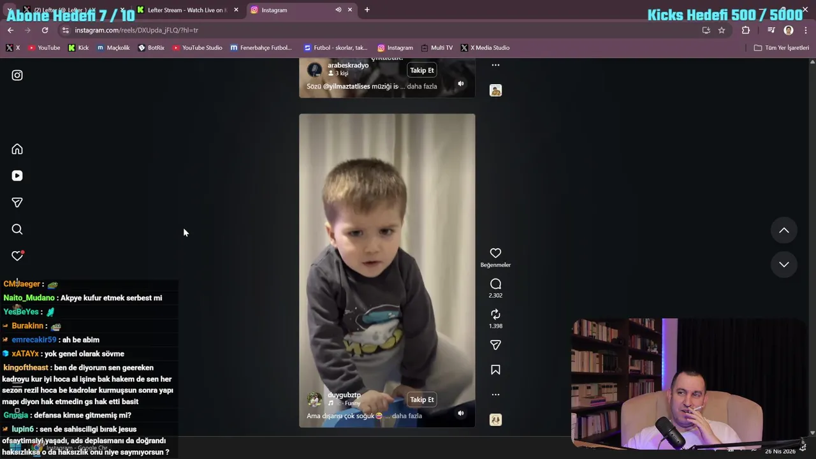Open the Reels icon in sidebar
Viewport: 816px width, 459px height.
[x=17, y=176]
